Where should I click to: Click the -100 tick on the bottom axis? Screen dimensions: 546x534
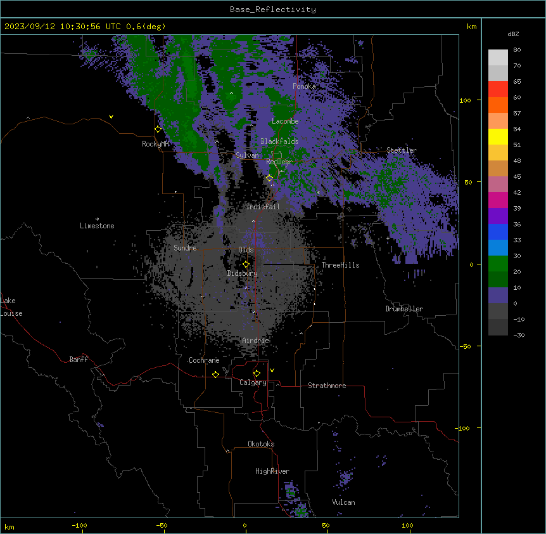(79, 525)
